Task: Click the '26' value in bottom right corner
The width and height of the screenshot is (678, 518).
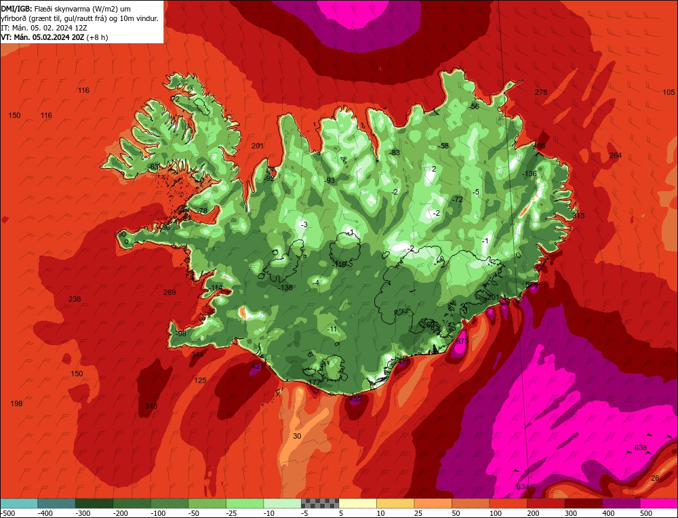Action: point(655,478)
